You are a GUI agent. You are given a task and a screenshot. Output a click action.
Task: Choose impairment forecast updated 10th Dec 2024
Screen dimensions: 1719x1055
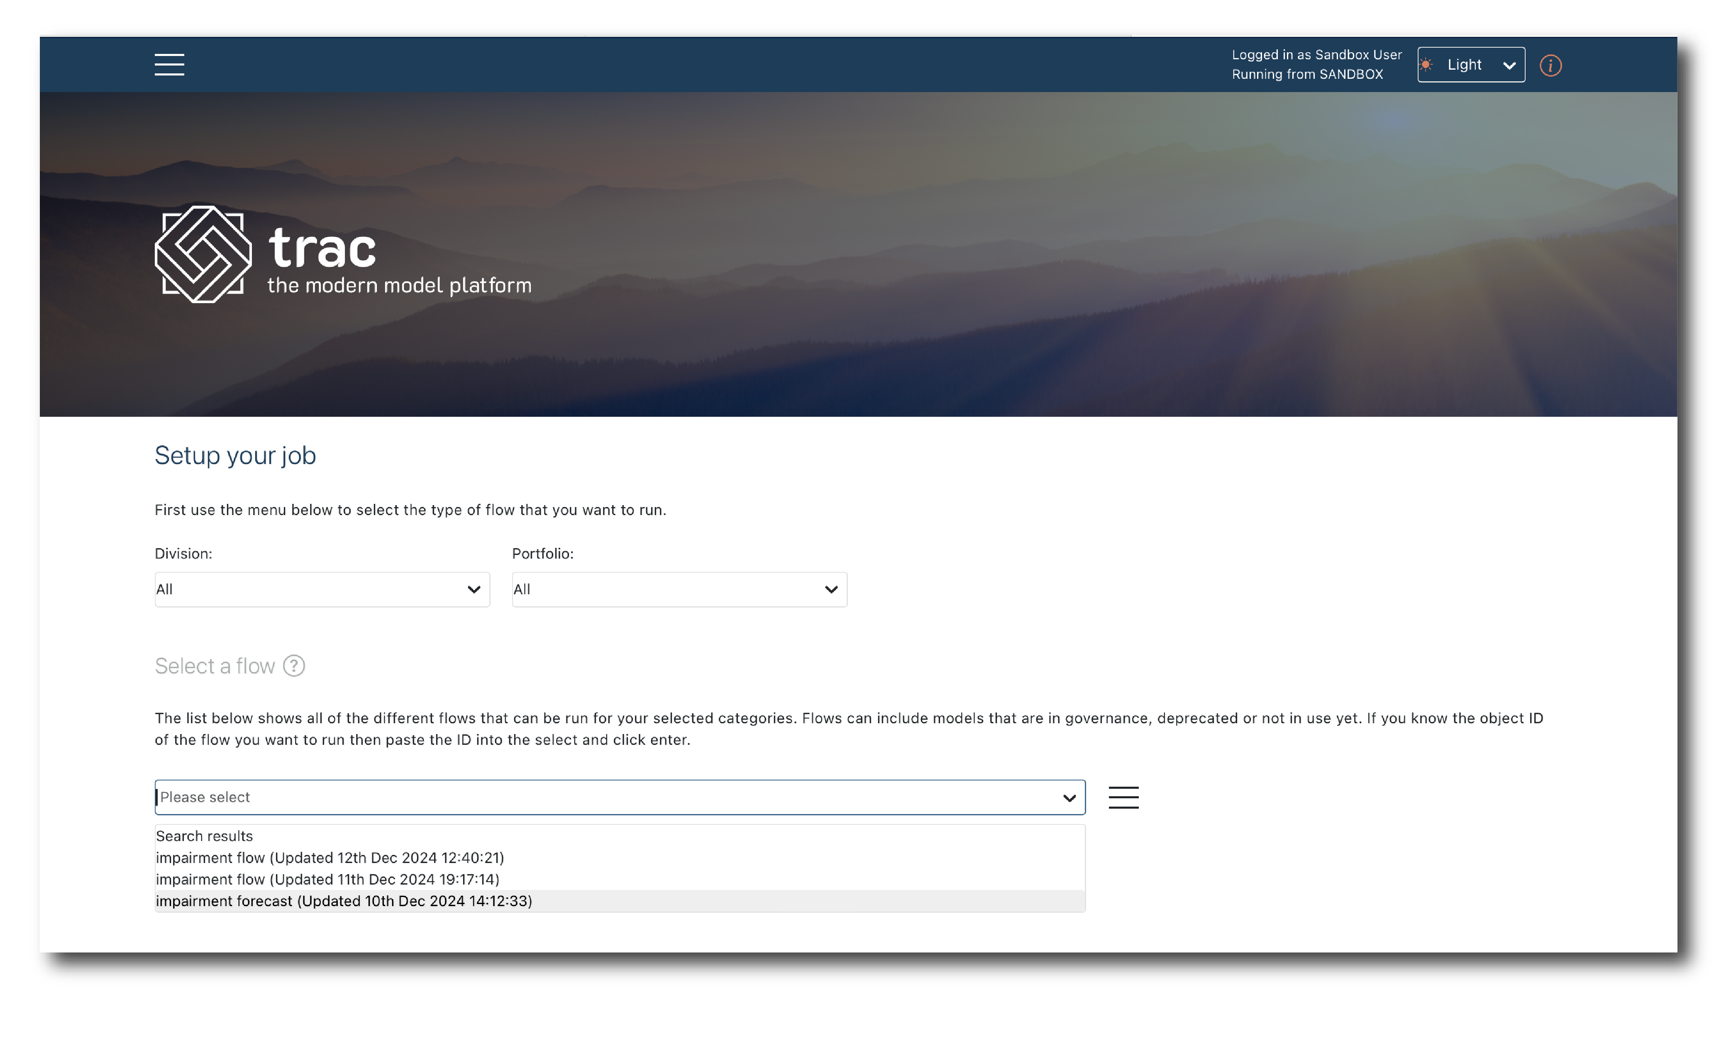click(344, 901)
